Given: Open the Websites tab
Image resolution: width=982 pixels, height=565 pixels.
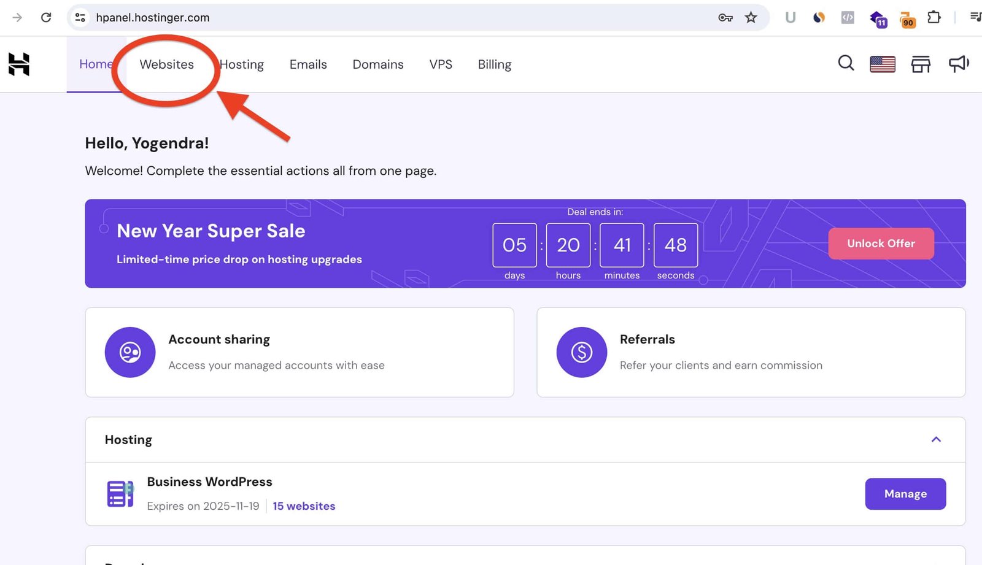Looking at the screenshot, I should [166, 64].
